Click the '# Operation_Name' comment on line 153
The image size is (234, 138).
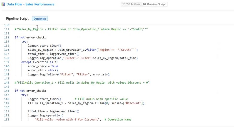(118, 119)
